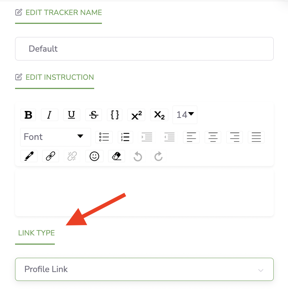Viewport: 288px width, 289px height.
Task: Apply italic formatting
Action: (x=49, y=115)
